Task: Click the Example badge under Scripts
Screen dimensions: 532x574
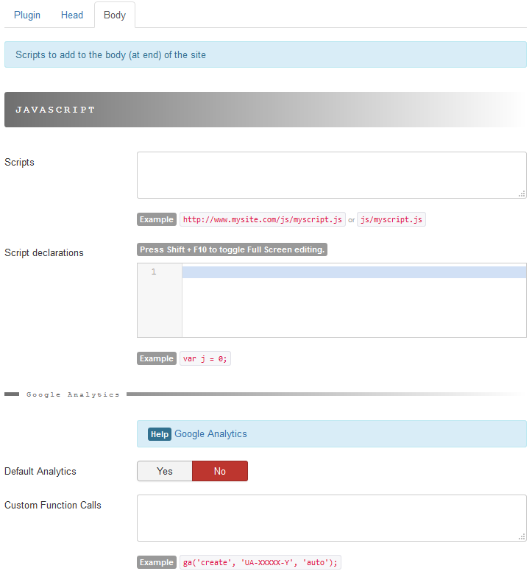Action: (157, 219)
